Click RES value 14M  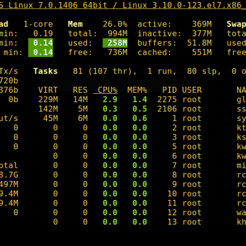(80, 99)
